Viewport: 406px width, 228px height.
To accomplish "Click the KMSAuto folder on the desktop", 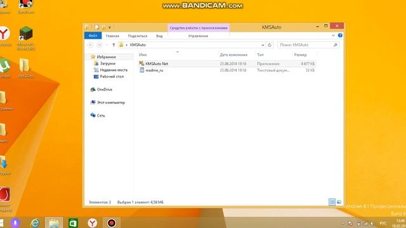I will coord(25,68).
